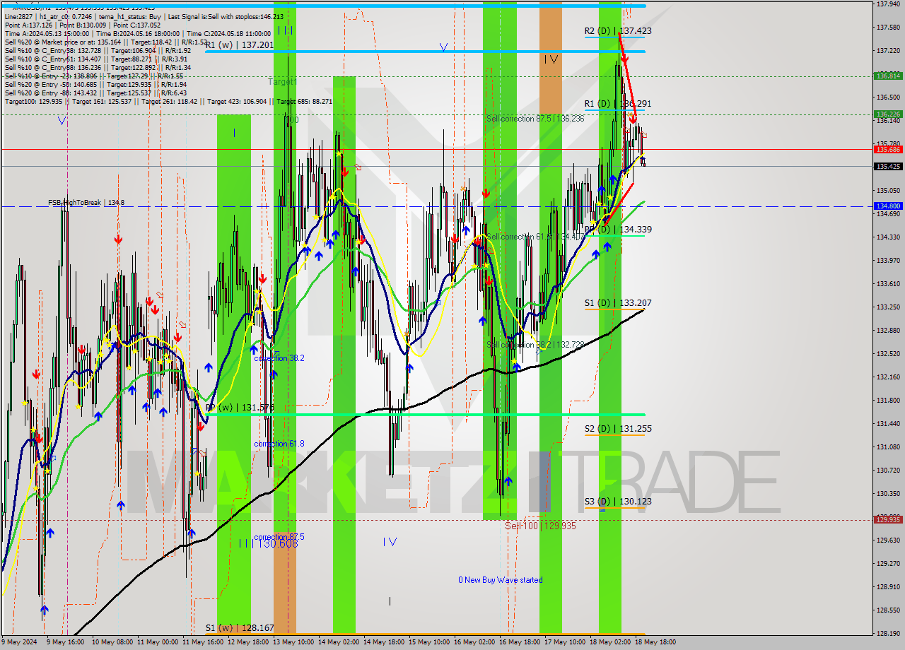
Task: Click the 130.350 price axis value
Action: click(x=888, y=494)
